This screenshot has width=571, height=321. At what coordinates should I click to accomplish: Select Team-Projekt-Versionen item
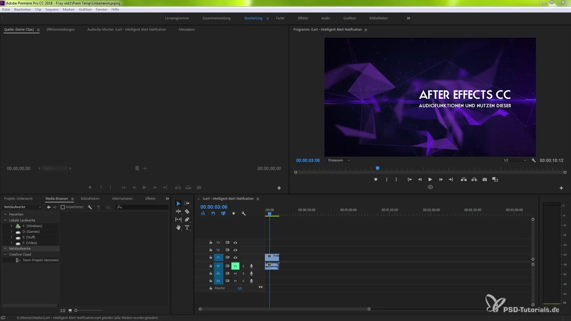click(x=40, y=260)
